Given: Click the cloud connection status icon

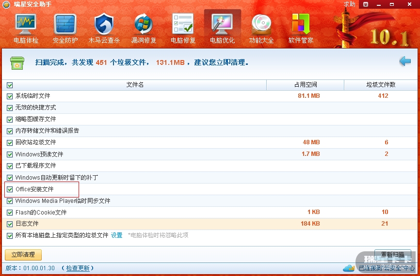Looking at the screenshot, I should [349, 268].
